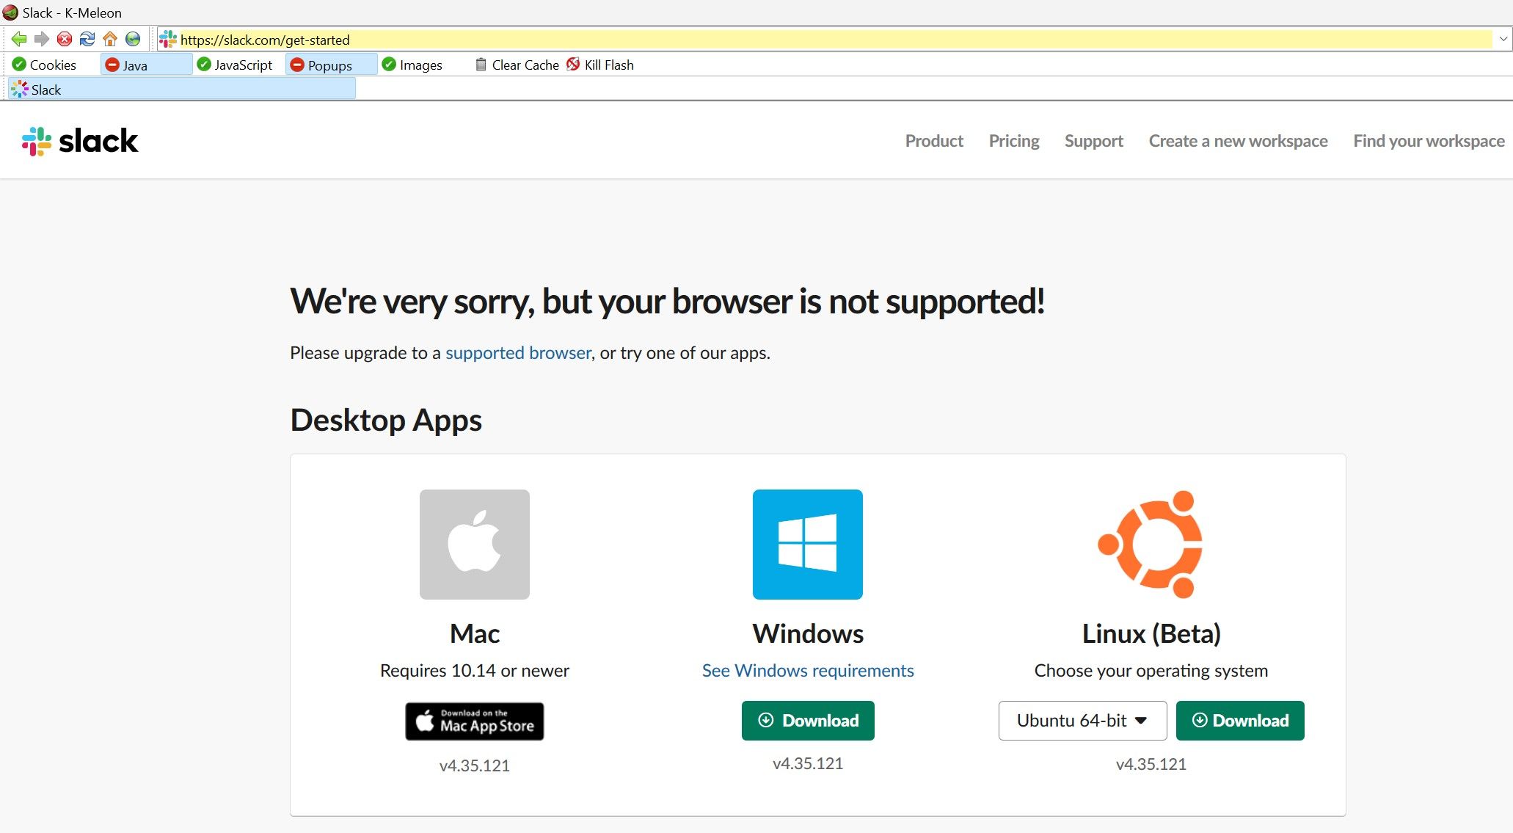
Task: Reload the page using the refresh icon
Action: pyautogui.click(x=87, y=39)
